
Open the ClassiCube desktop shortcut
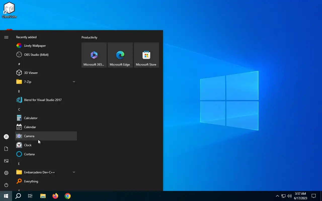coord(9,10)
